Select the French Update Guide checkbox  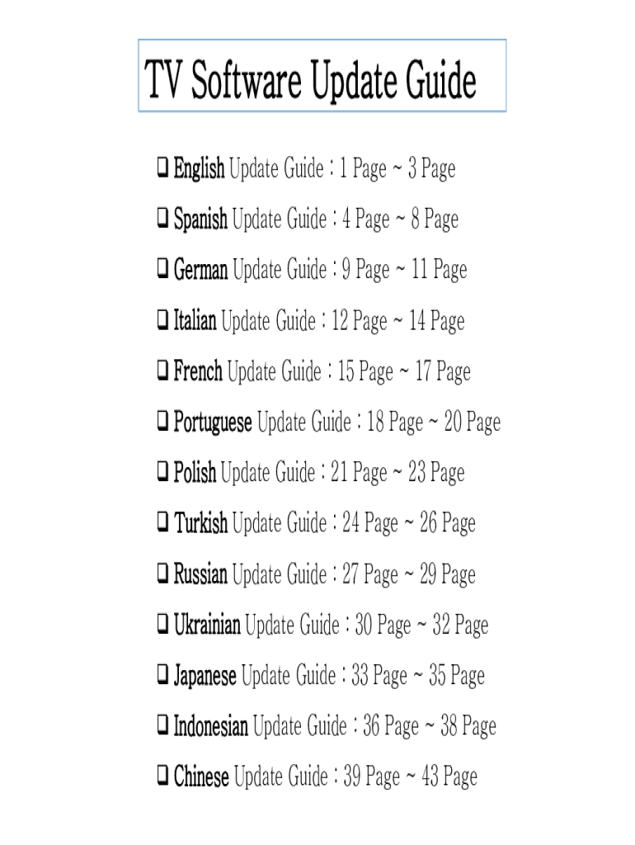pos(162,372)
